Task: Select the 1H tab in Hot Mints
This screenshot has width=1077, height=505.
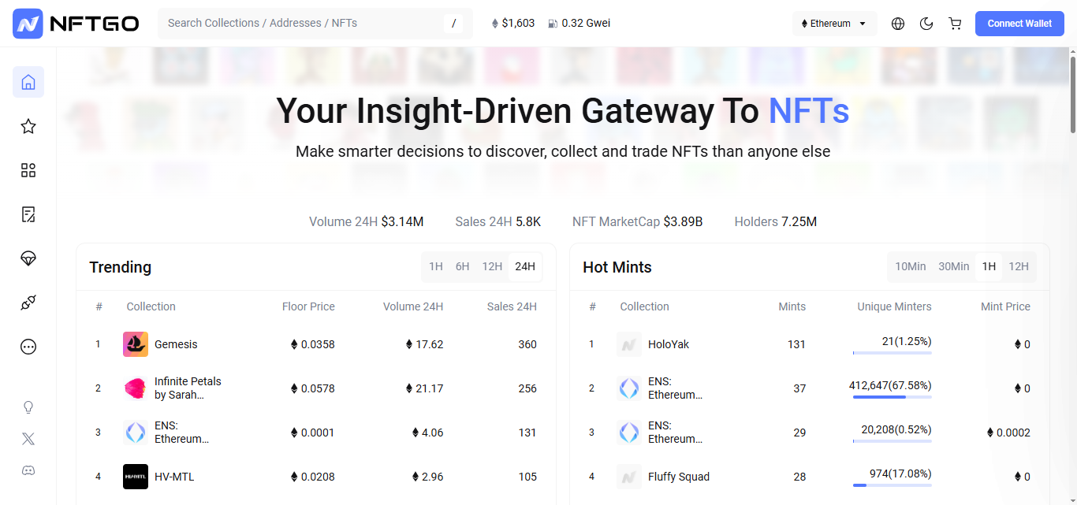Action: [x=989, y=267]
